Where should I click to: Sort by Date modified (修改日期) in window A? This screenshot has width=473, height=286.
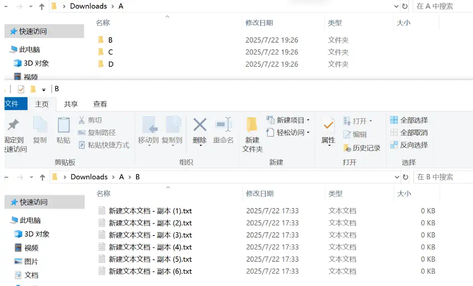(259, 23)
